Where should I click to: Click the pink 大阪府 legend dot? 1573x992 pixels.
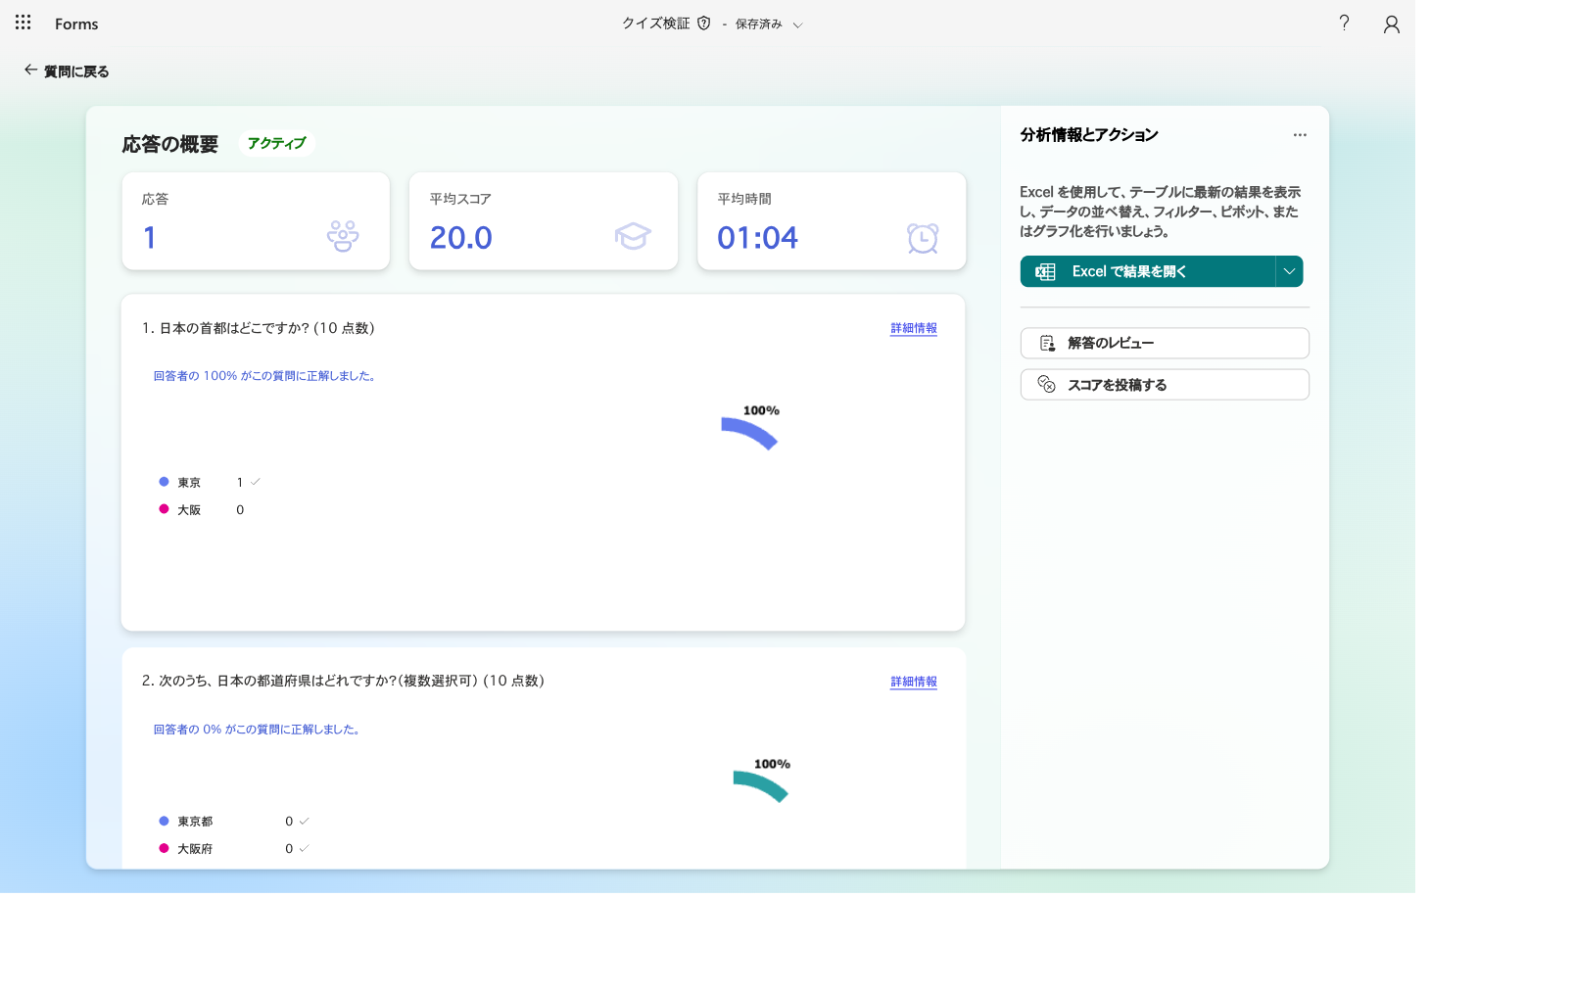point(164,848)
